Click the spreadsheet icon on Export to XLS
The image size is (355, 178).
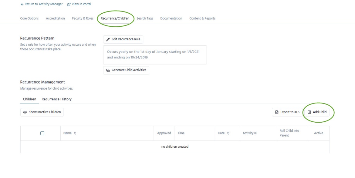pos(277,112)
